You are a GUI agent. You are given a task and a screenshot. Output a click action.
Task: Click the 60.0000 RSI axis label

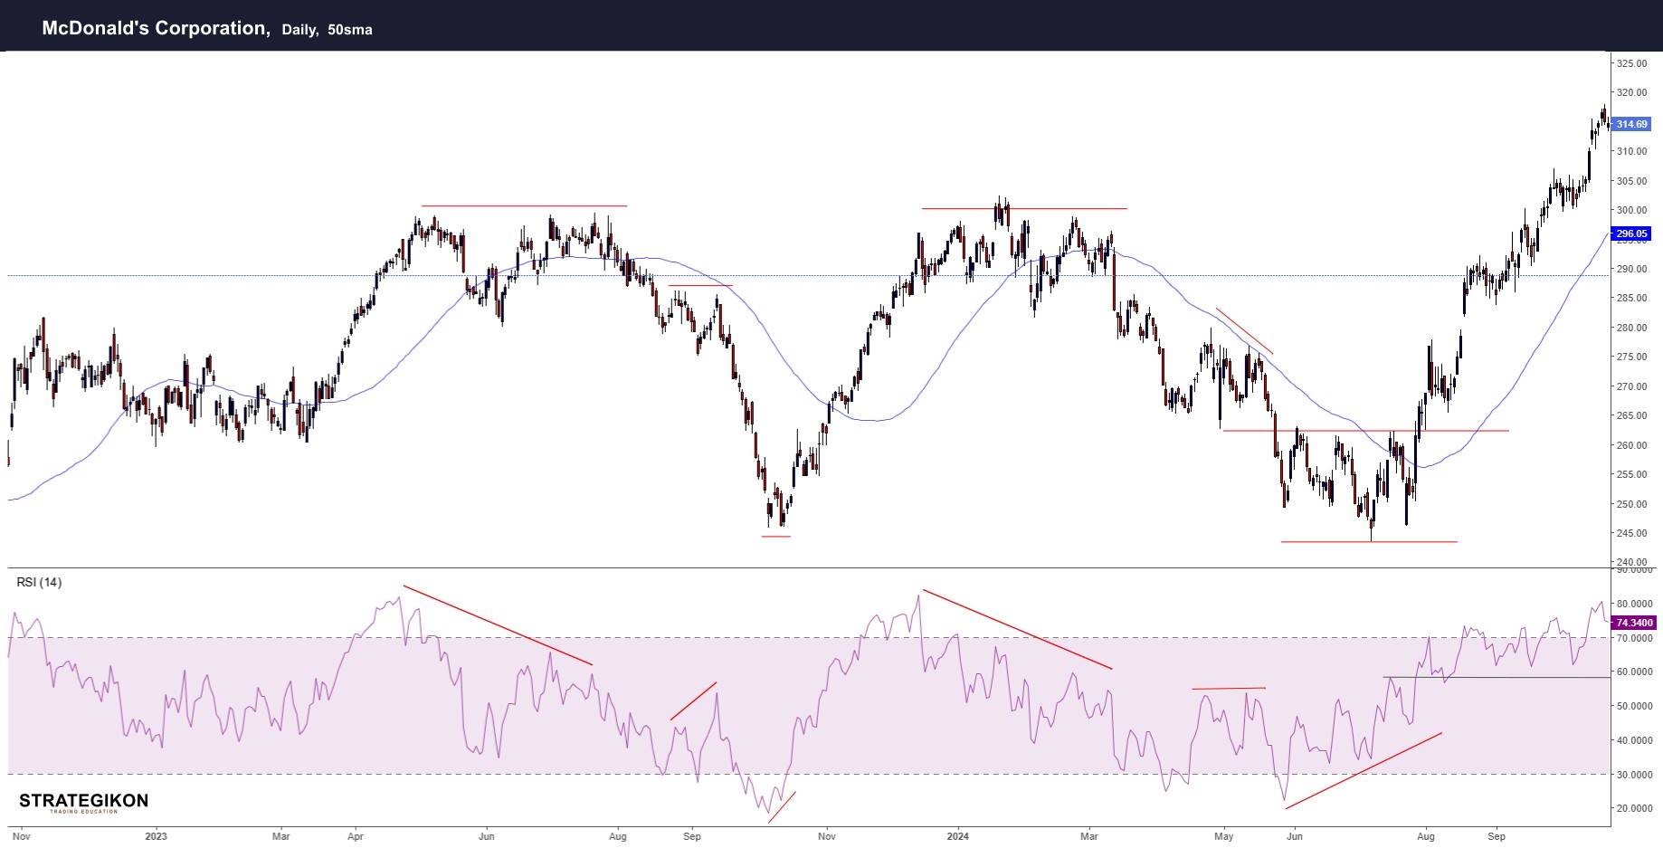[1635, 672]
